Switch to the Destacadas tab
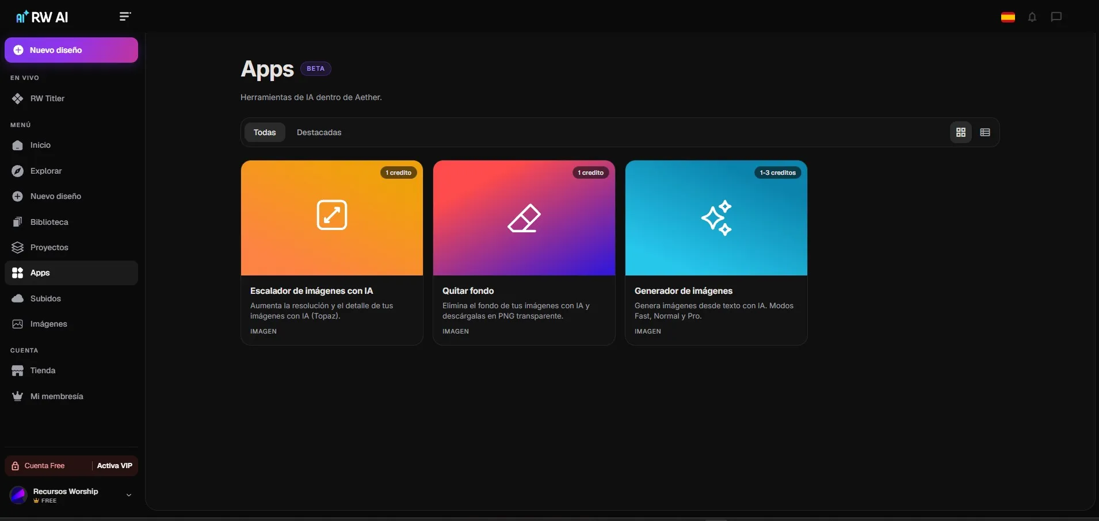The image size is (1099, 521). [x=319, y=132]
